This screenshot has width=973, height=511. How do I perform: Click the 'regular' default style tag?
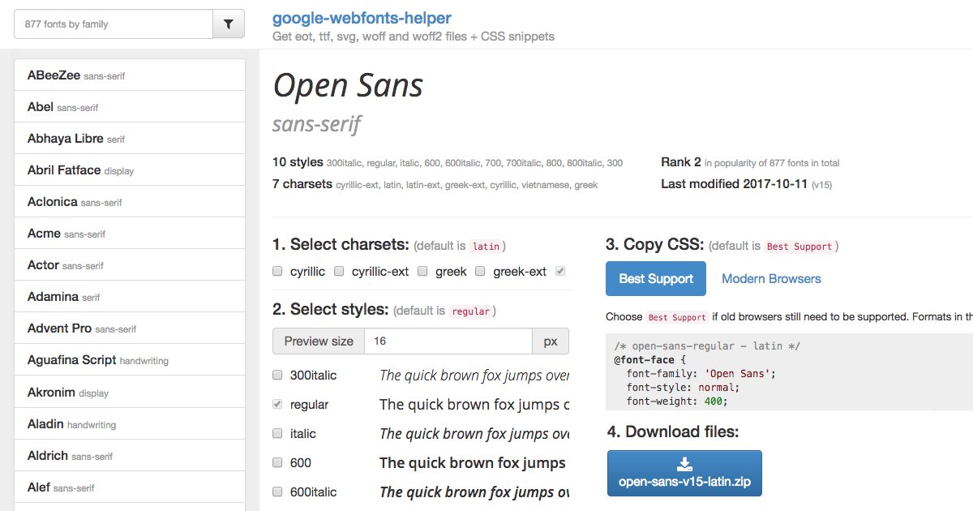(471, 311)
